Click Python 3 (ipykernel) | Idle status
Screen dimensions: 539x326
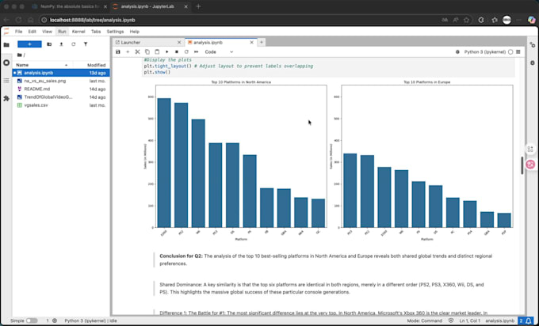(90, 320)
